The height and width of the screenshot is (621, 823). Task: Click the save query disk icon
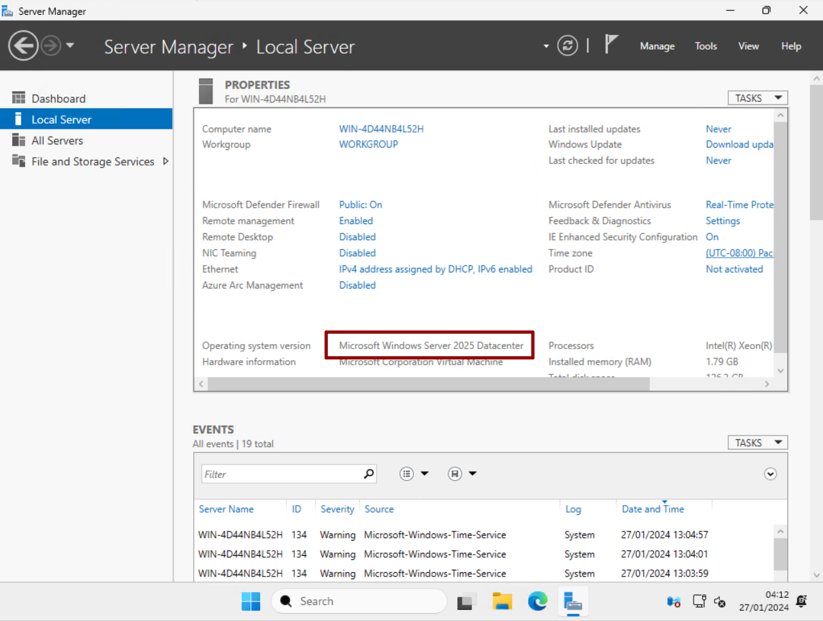point(455,474)
